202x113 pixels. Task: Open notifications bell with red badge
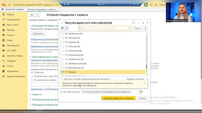coord(146,5)
